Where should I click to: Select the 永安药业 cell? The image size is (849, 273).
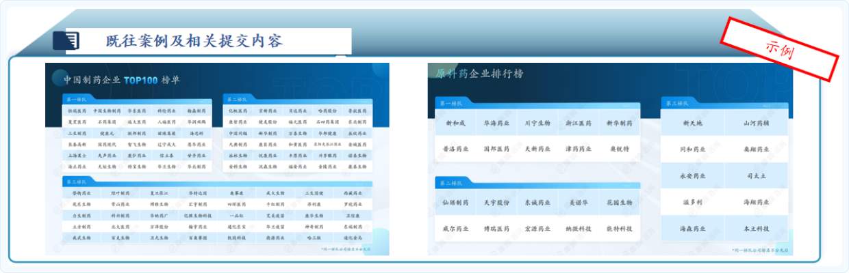[692, 175]
